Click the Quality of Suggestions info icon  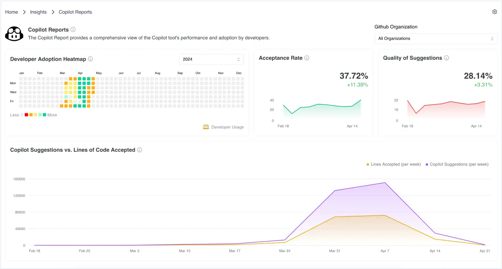tap(446, 58)
